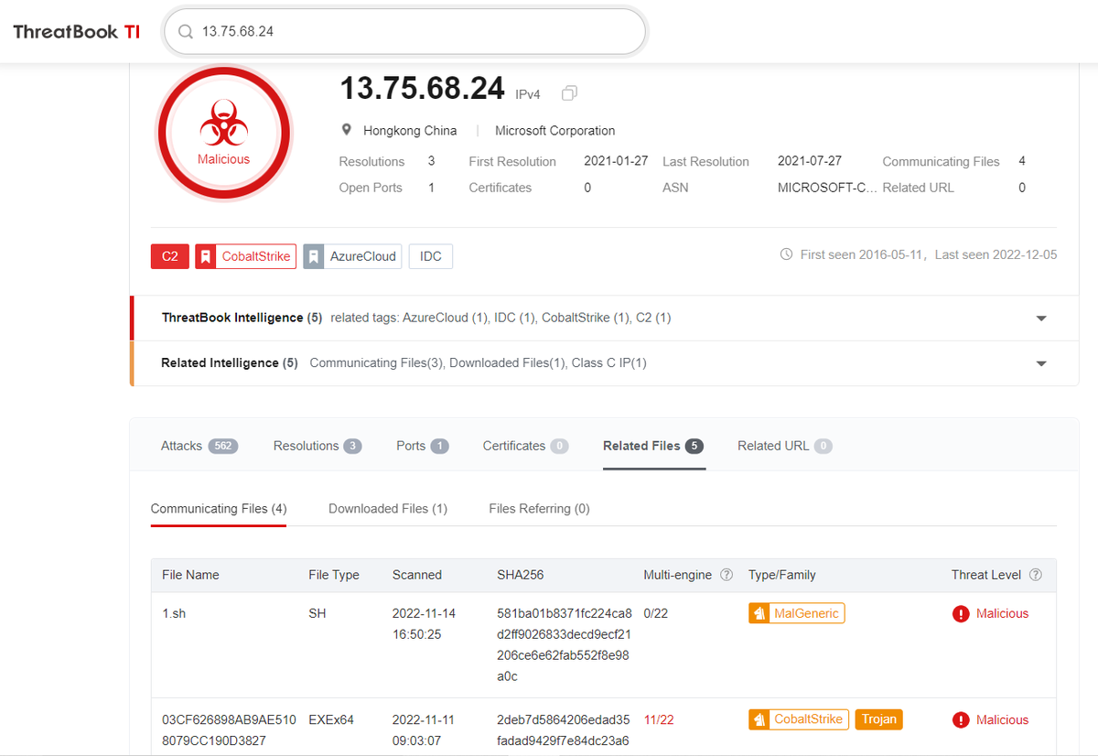Click the Microsoft Corporation owner text
Image resolution: width=1098 pixels, height=756 pixels.
click(555, 130)
